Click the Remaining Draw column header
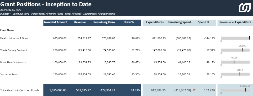Screen dimensions: 253x96 [x=104, y=22]
